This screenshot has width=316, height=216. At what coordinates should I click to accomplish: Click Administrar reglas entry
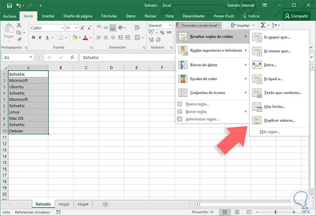(202, 119)
